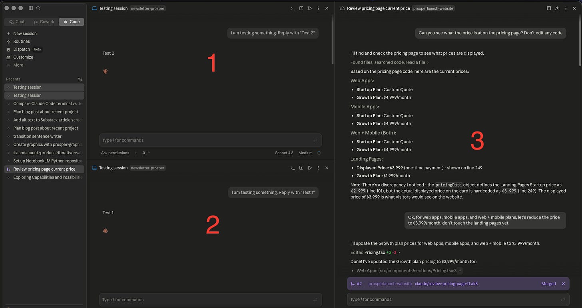Screen dimensions: 582x308
Task: Open 'ilias-macbook-pro-local-iterative' session
Action: pos(44,153)
